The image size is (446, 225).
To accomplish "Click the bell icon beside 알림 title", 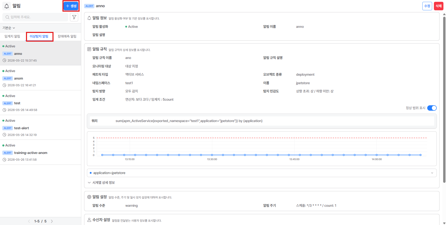I will 7,6.
